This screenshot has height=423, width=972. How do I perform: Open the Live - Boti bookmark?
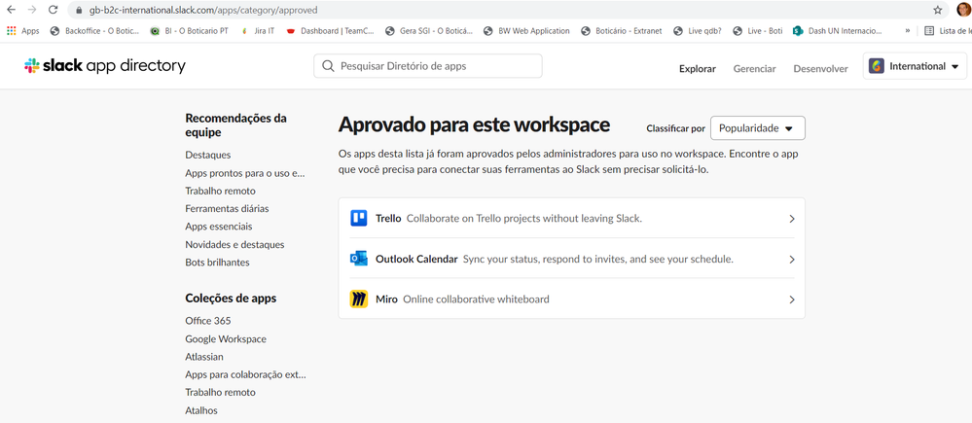pos(758,30)
